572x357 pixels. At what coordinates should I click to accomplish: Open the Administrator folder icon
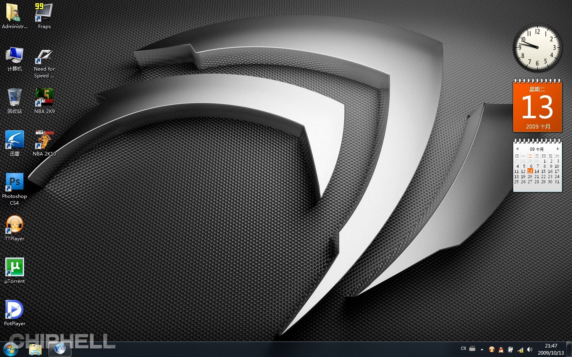14,16
